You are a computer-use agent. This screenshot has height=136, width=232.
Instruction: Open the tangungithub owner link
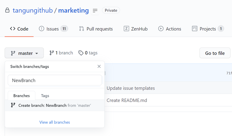33,10
